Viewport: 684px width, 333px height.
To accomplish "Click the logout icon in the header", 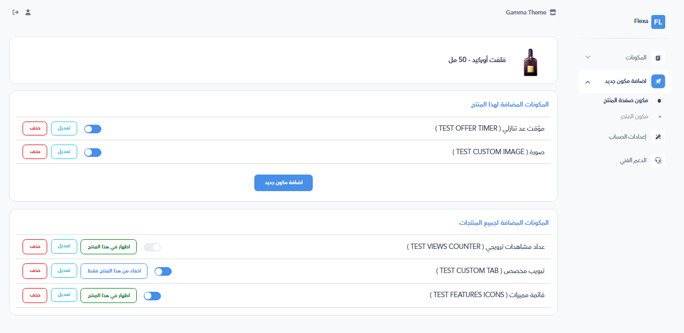I will click(16, 12).
